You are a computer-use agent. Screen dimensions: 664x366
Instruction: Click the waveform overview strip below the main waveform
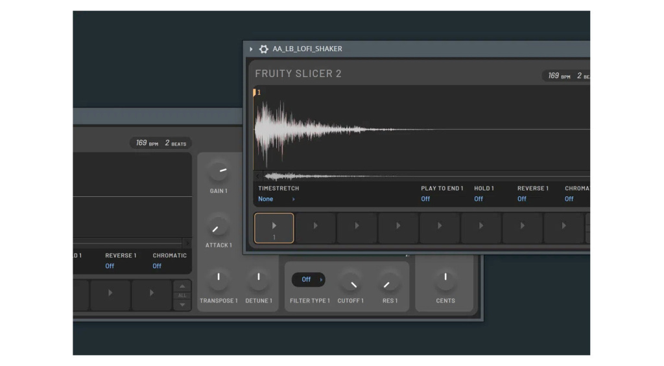coord(425,176)
